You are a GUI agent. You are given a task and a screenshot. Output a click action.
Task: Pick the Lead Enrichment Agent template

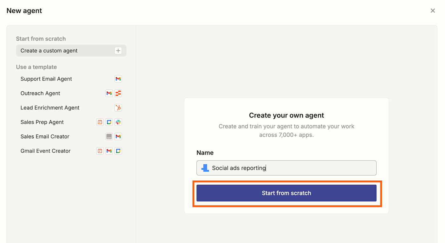[x=71, y=108]
